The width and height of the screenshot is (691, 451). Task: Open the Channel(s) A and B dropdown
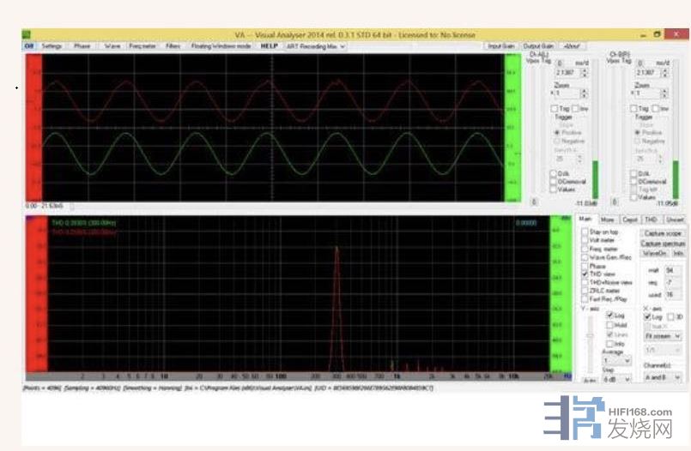(x=665, y=377)
